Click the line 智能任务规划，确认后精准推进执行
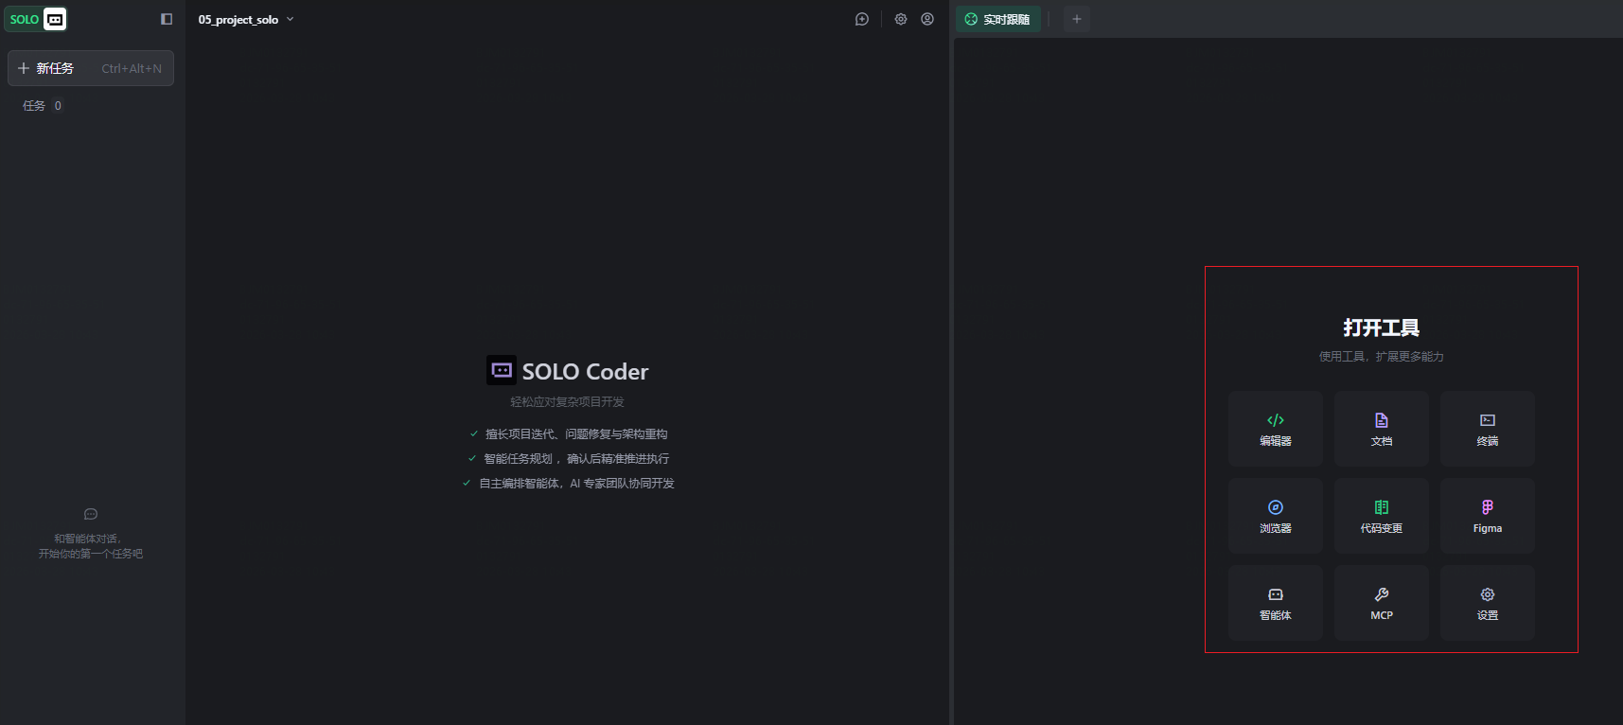1623x725 pixels. point(576,459)
